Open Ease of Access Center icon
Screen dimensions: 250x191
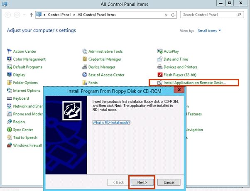pos(84,75)
